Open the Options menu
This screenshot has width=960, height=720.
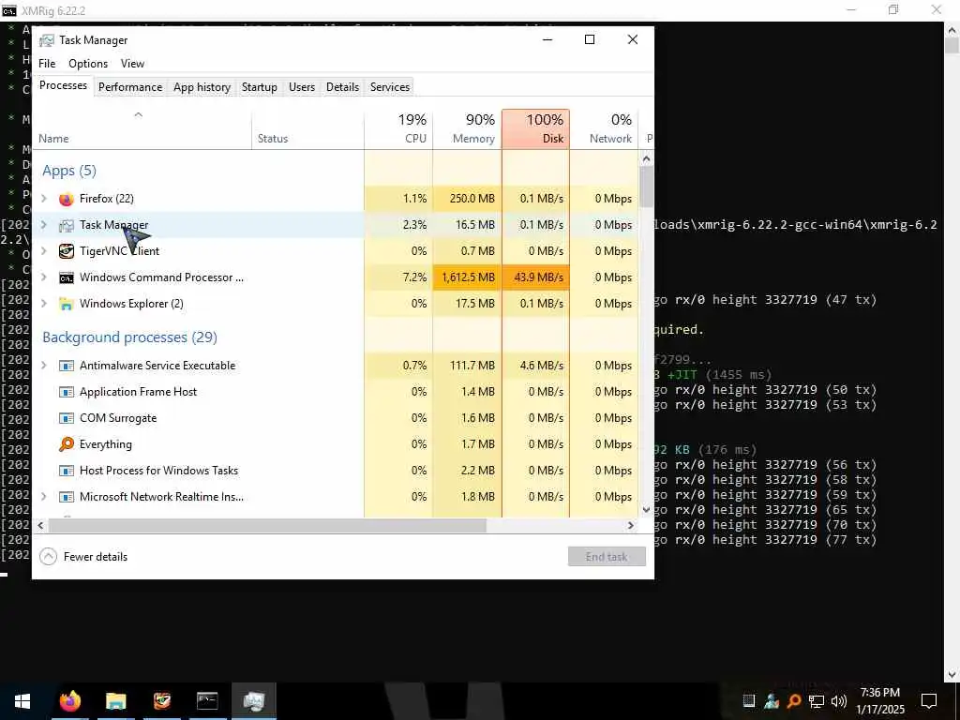(x=88, y=64)
